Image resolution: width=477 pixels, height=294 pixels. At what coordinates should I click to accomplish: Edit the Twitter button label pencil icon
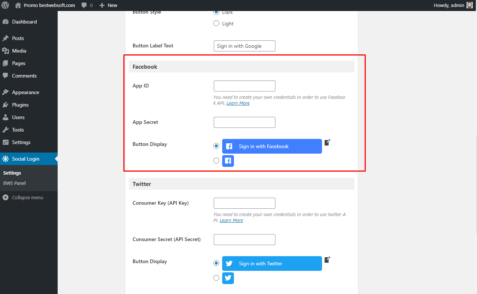click(328, 259)
